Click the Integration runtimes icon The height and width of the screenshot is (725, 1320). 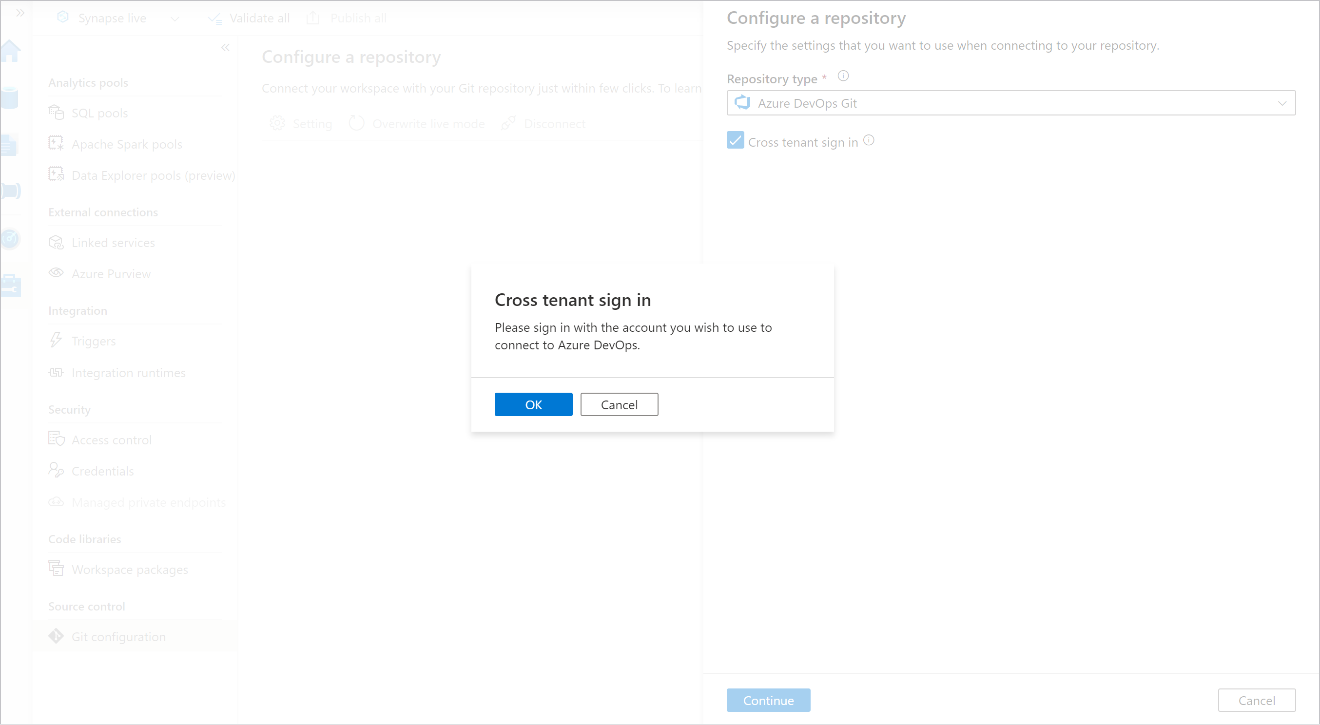point(56,371)
